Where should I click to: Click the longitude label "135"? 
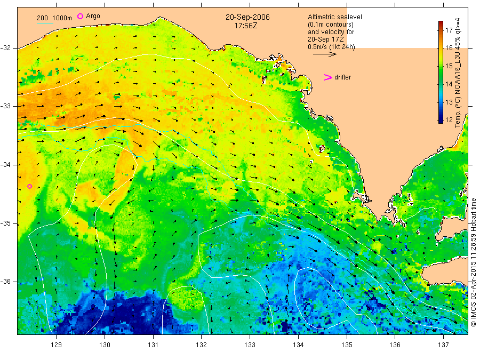(347, 345)
